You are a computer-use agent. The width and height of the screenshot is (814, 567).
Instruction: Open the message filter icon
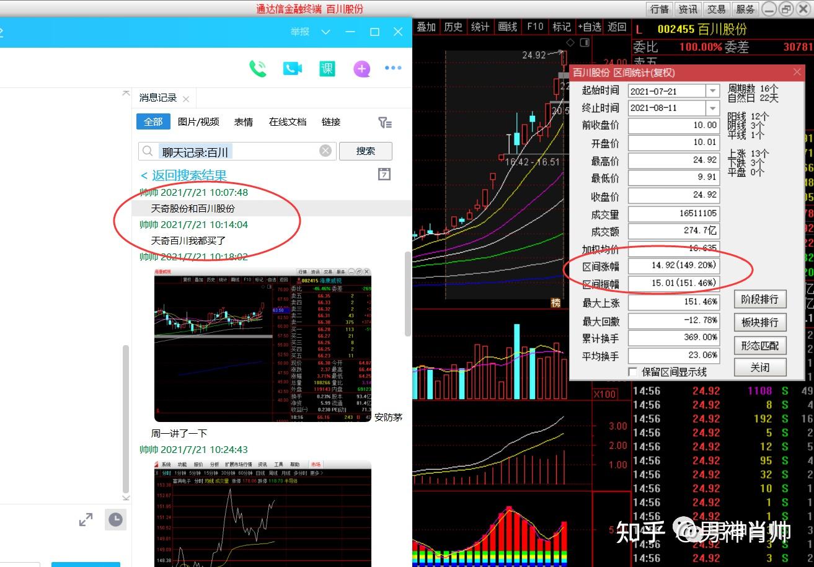[x=385, y=122]
